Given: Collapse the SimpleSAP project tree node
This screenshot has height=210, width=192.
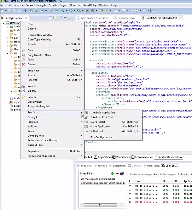Looking at the screenshot, I should click(x=3, y=23).
